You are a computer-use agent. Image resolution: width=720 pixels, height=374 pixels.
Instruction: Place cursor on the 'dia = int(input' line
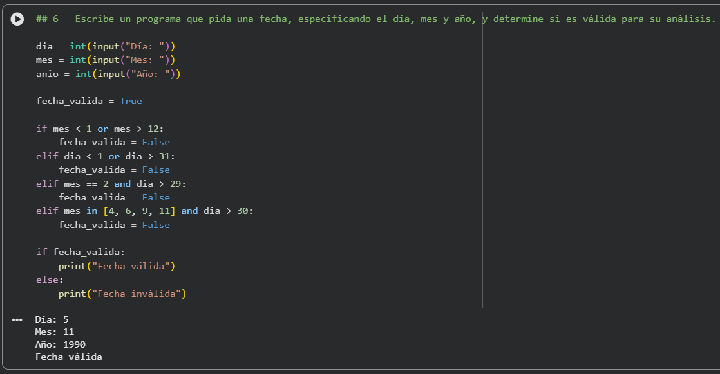click(106, 46)
